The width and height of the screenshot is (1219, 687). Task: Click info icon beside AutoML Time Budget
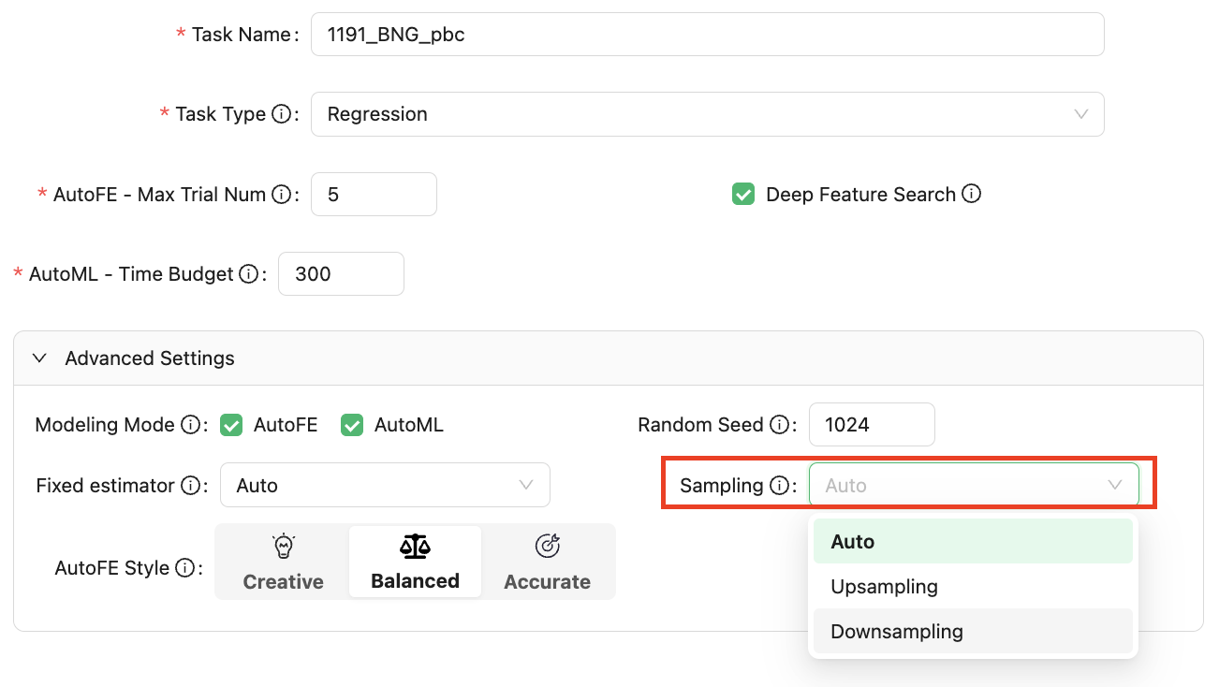coord(248,274)
